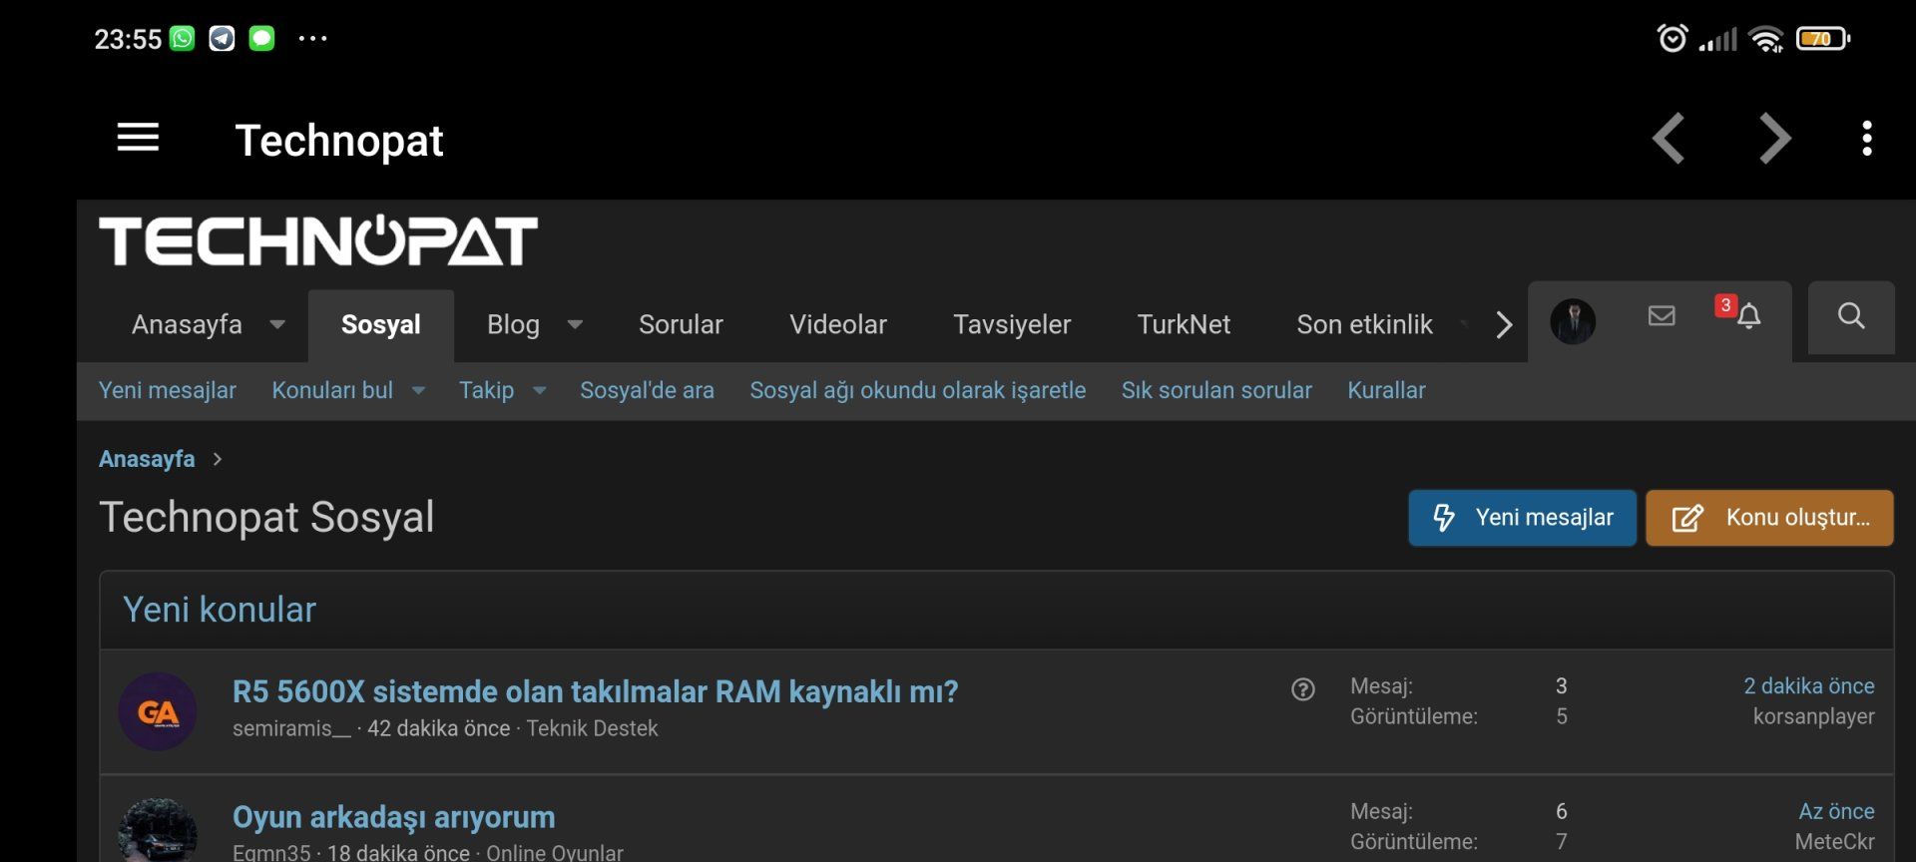Expand the Konuları bul dropdown arrow

click(419, 390)
